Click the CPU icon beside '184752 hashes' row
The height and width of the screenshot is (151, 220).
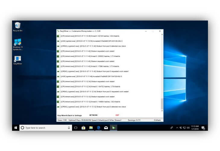58,87
